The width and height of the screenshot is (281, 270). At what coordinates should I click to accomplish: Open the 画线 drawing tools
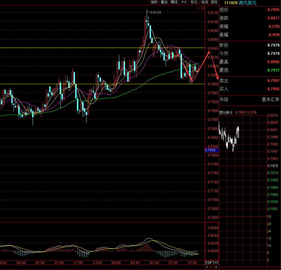tap(174, 2)
